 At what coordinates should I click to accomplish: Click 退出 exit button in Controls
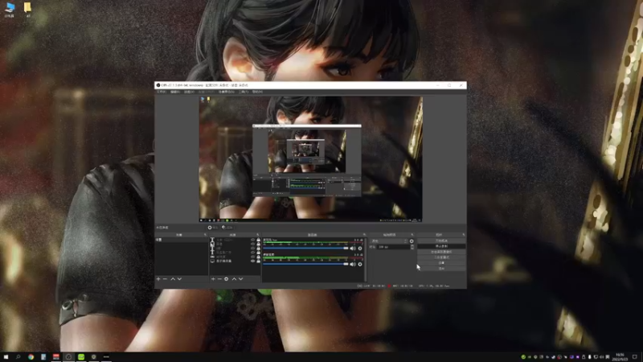(x=441, y=269)
